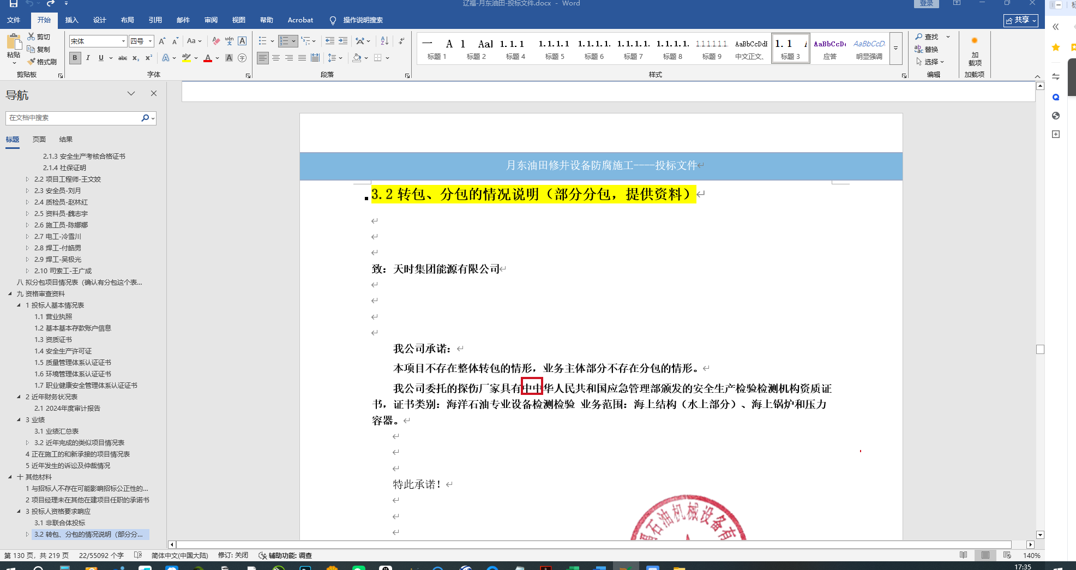The width and height of the screenshot is (1076, 570).
Task: Jump to heading 1.1 营业执照
Action: (x=53, y=316)
